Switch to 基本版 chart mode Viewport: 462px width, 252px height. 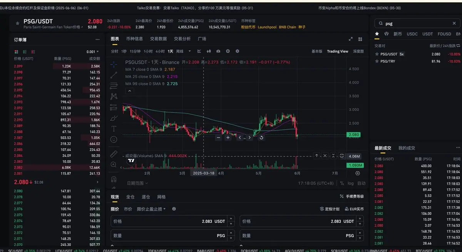317,51
